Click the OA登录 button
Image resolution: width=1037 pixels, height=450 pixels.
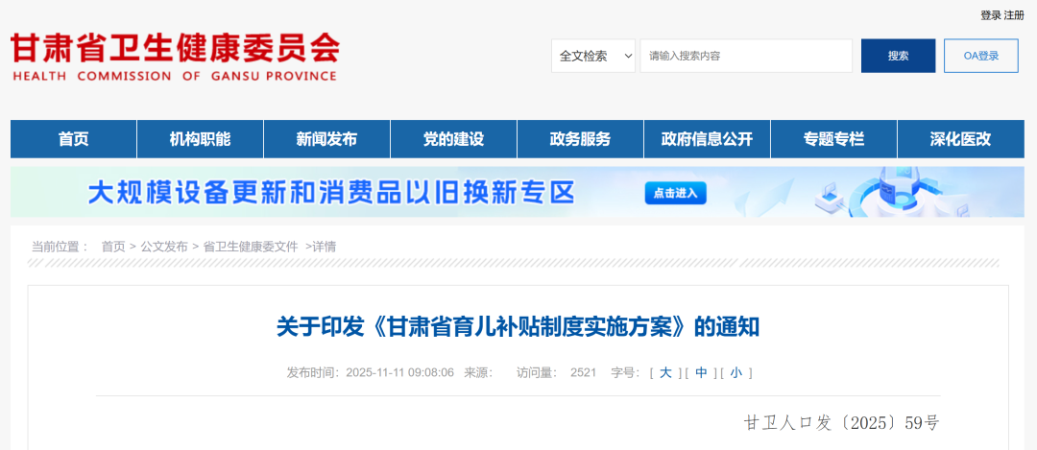(x=980, y=56)
